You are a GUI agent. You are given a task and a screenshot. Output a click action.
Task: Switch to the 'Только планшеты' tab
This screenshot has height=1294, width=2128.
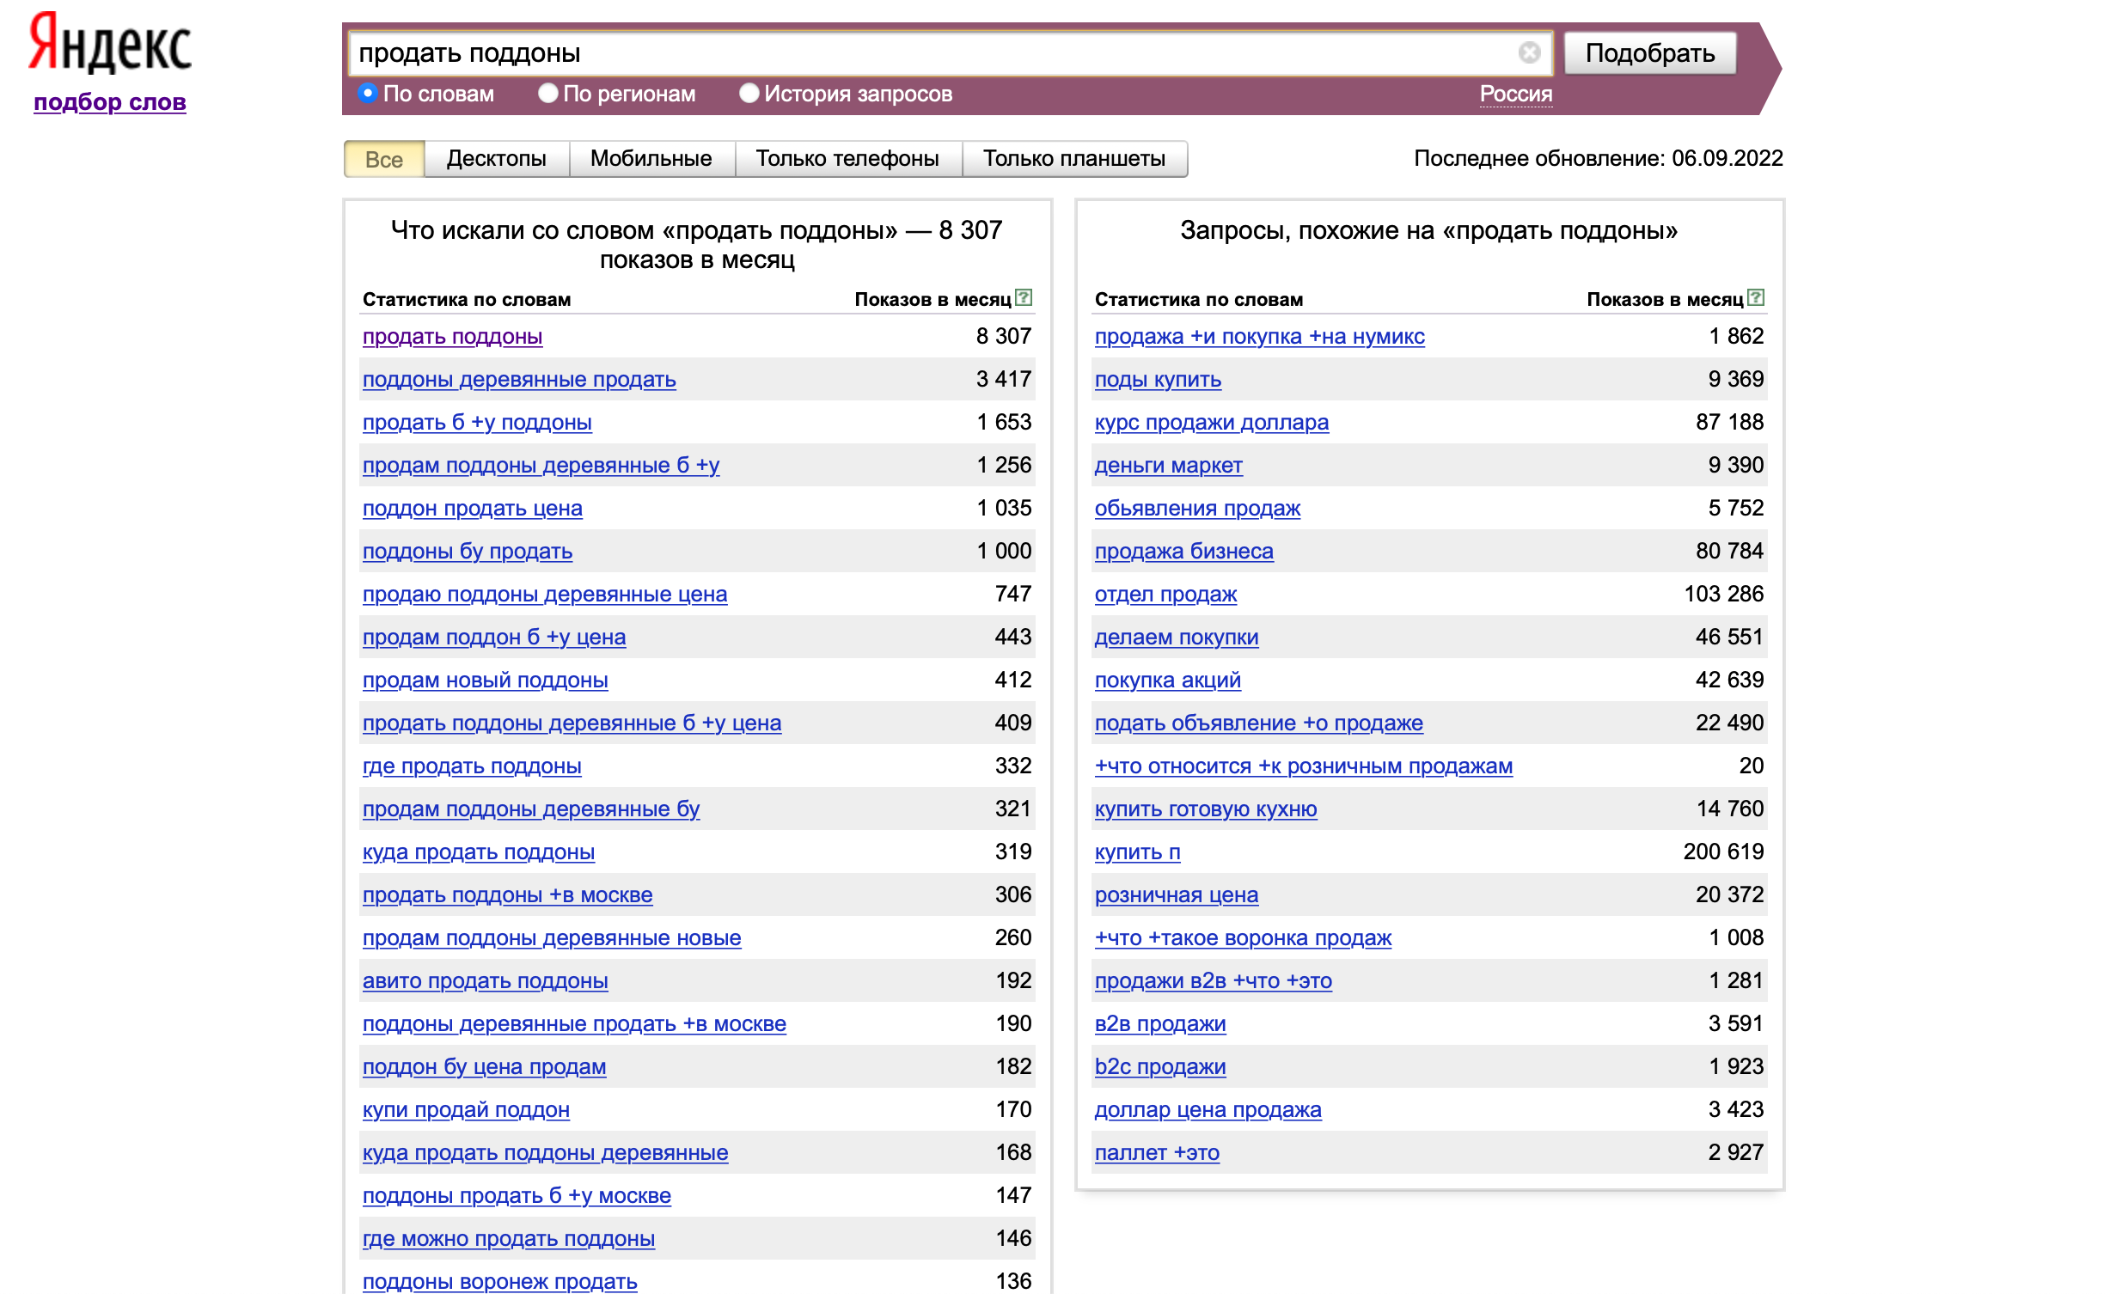(1074, 159)
